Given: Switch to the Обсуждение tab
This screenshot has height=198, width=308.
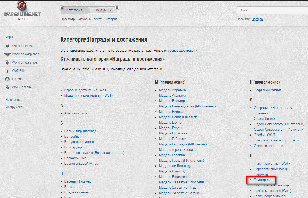Looking at the screenshot, I should [103, 10].
